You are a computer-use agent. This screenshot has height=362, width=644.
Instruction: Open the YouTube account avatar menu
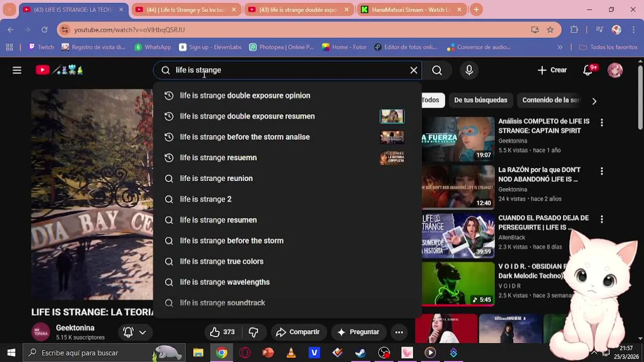pyautogui.click(x=615, y=70)
